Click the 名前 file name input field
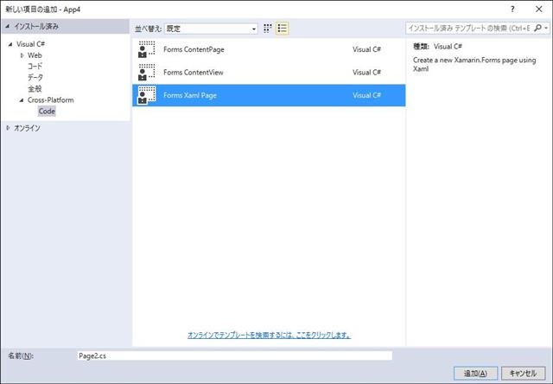Image resolution: width=553 pixels, height=384 pixels. click(x=233, y=355)
